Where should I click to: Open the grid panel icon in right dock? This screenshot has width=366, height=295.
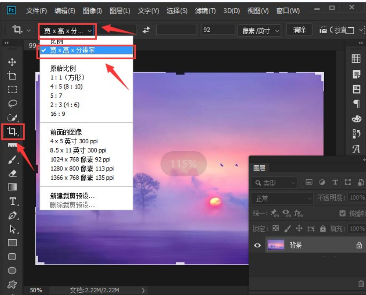coord(356,58)
